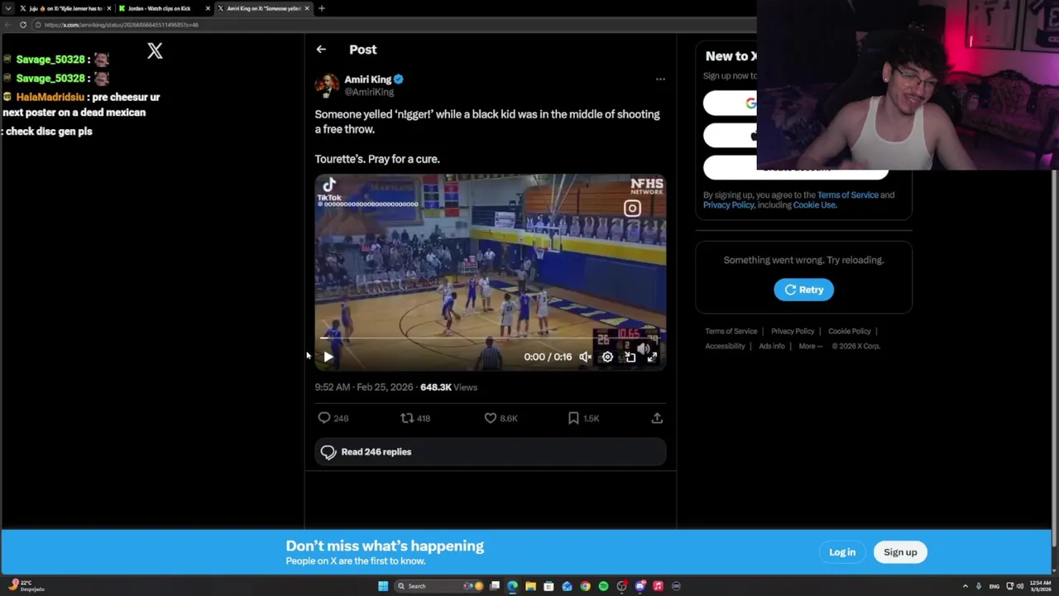The width and height of the screenshot is (1059, 596).
Task: Seek along the video progress bar
Action: point(490,339)
